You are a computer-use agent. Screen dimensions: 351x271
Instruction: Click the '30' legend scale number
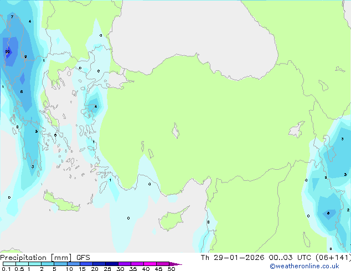121,269
